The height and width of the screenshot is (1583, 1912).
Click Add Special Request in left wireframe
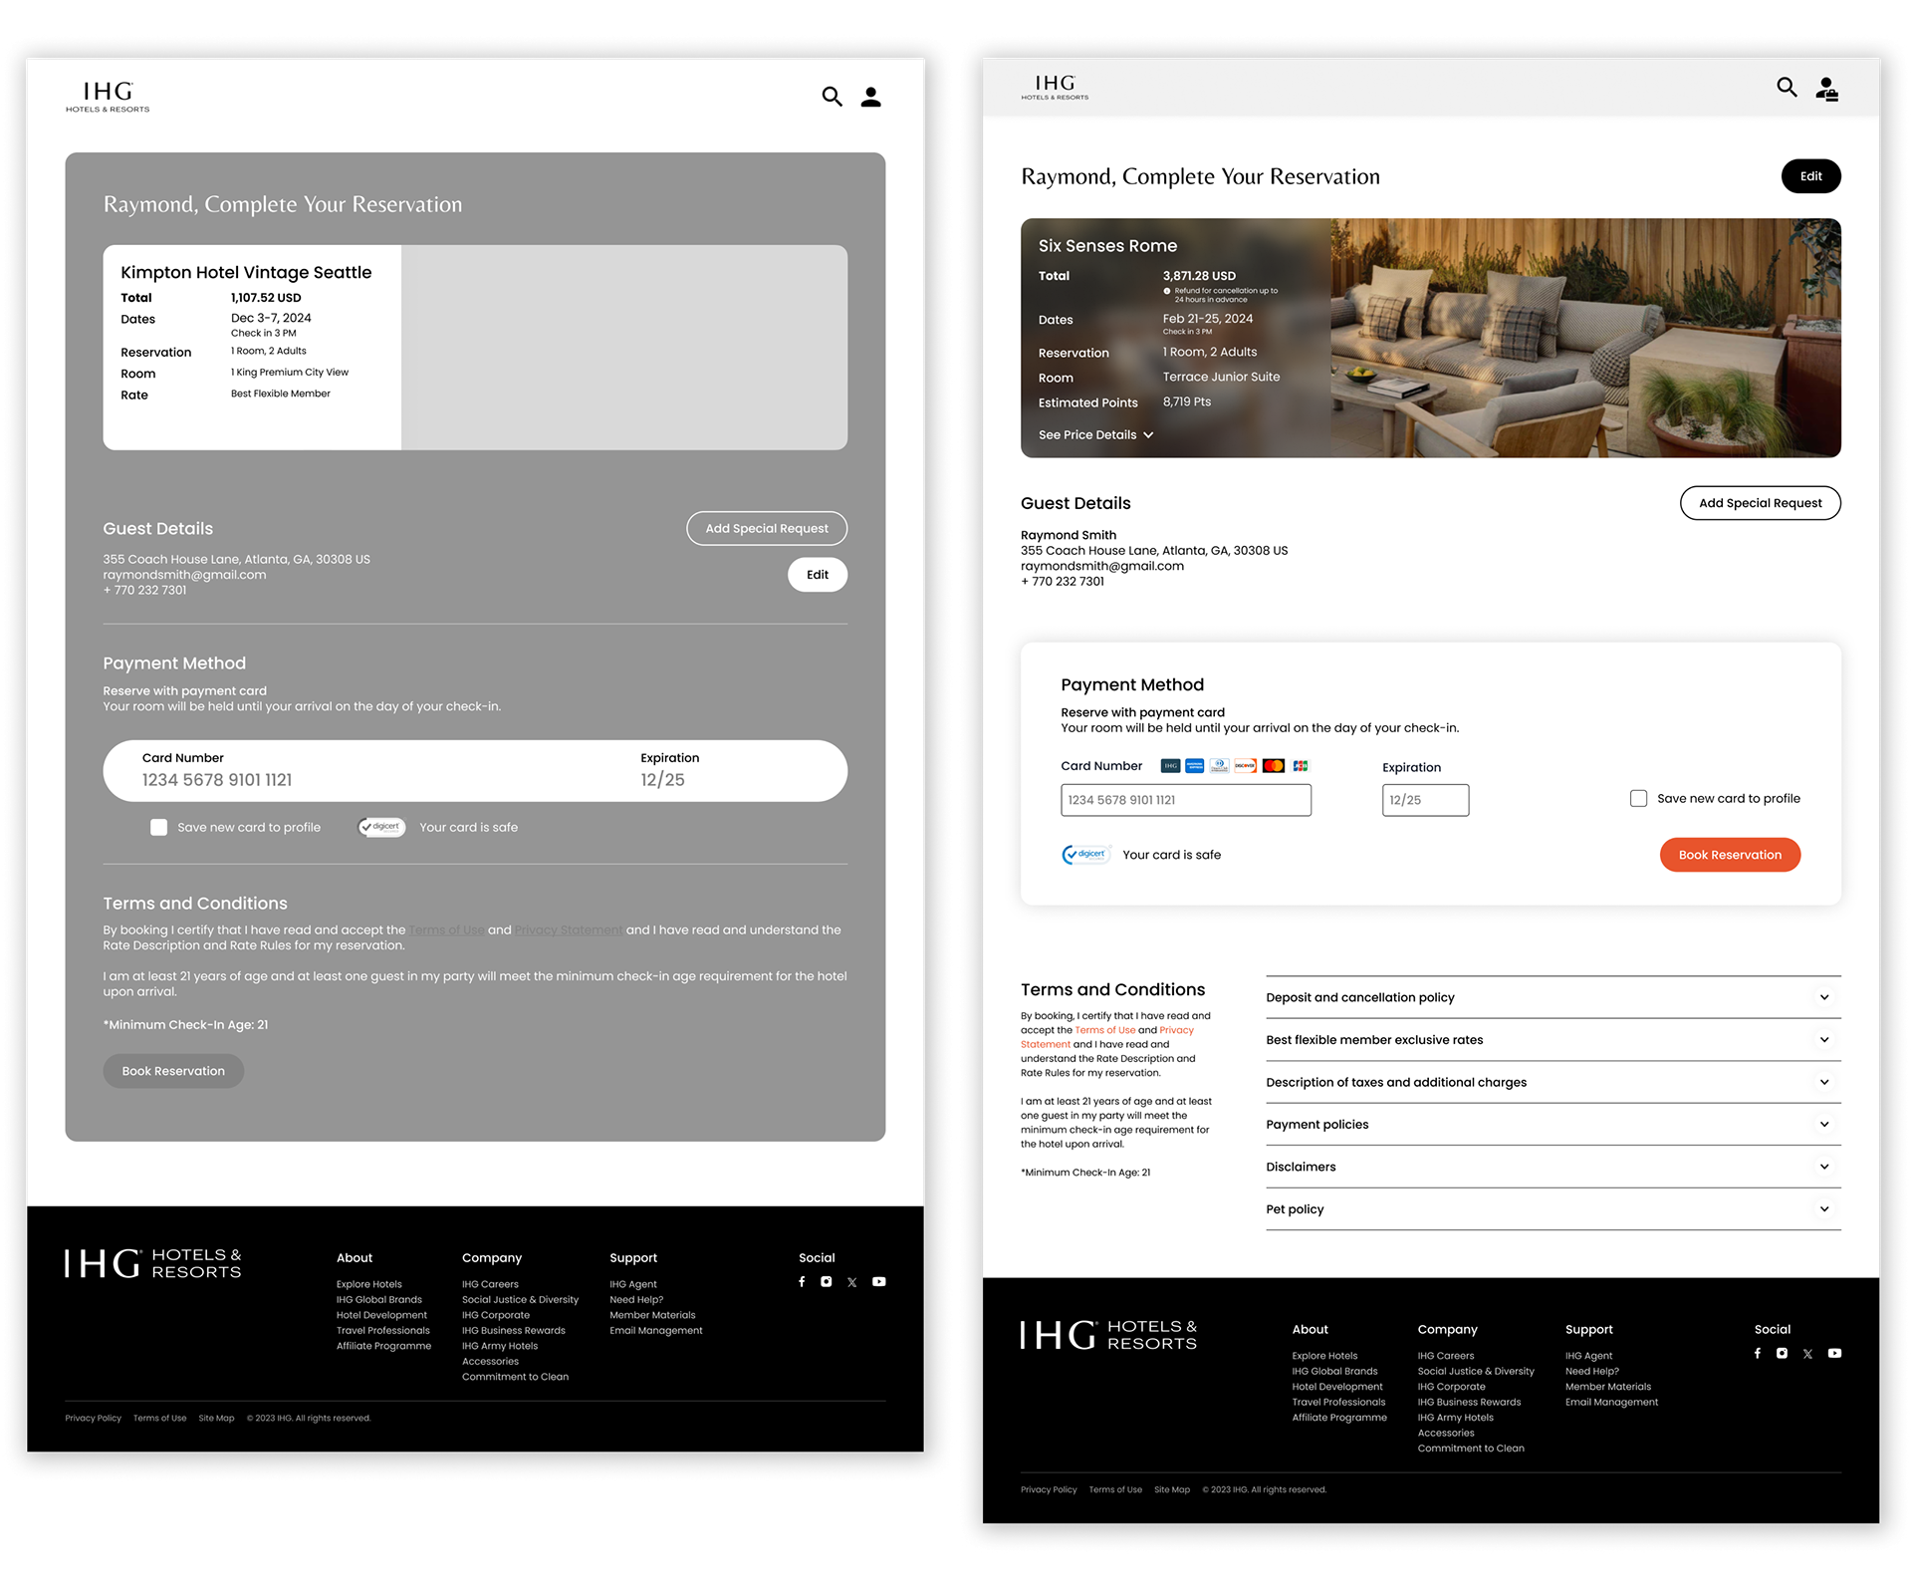click(767, 529)
